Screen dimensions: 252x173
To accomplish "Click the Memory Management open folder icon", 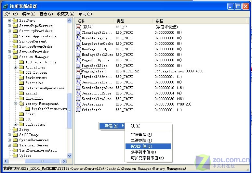I will pyautogui.click(x=21, y=104).
